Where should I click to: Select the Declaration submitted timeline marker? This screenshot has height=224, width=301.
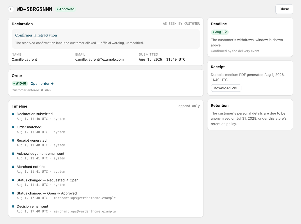tap(13, 114)
